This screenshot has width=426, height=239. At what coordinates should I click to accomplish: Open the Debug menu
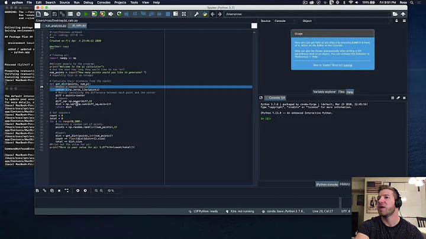(88, 2)
